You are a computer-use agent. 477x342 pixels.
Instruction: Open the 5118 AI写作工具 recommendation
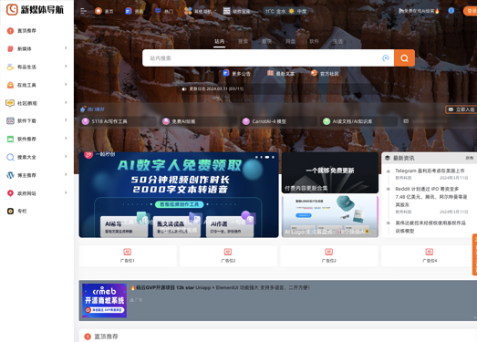click(x=119, y=121)
